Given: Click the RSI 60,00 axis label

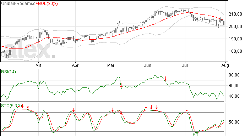Looking at the screenshot, I should (234, 86).
